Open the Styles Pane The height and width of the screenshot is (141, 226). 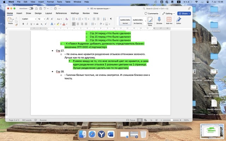[x=150, y=20]
